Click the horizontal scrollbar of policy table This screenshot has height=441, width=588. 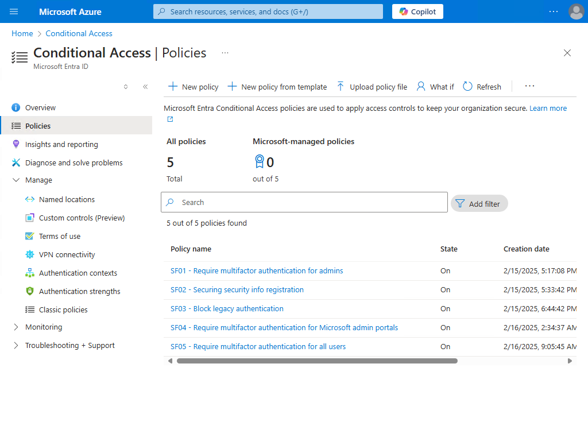click(317, 361)
